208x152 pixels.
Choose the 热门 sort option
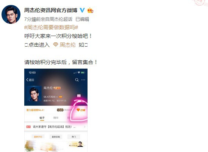(74, 137)
